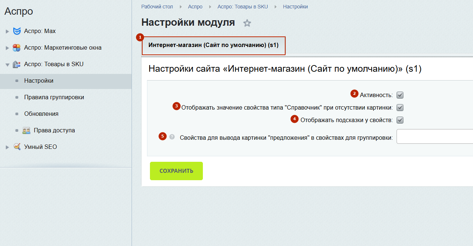Go to Рабочий стол breadcrumb link

pos(157,7)
